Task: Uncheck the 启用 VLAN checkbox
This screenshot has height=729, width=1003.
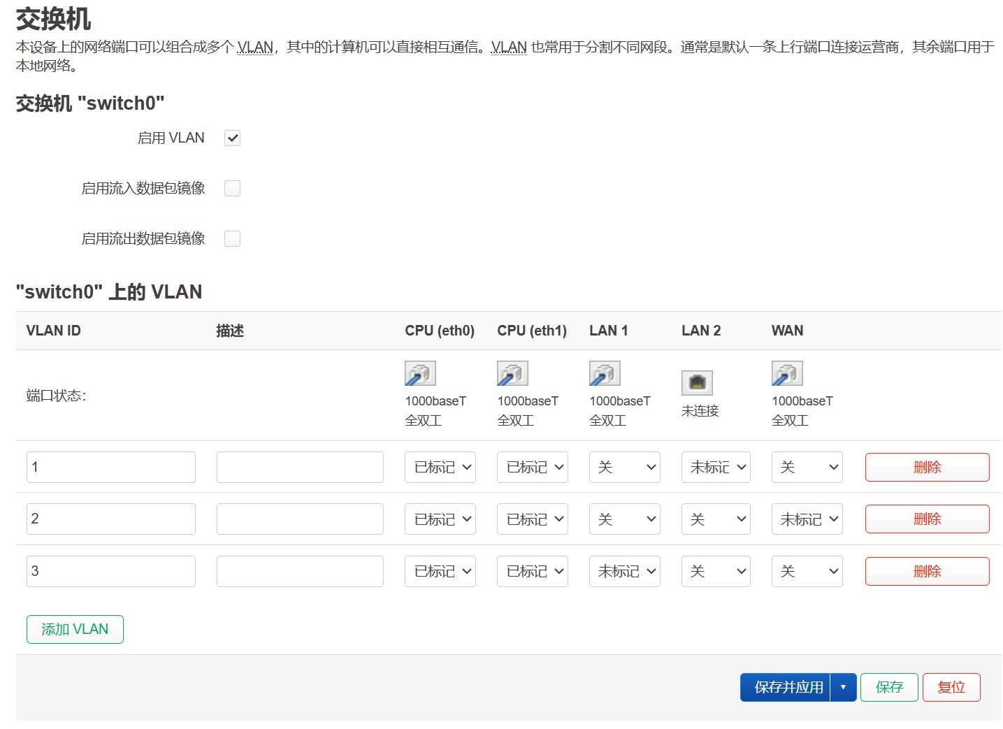Action: (x=232, y=138)
